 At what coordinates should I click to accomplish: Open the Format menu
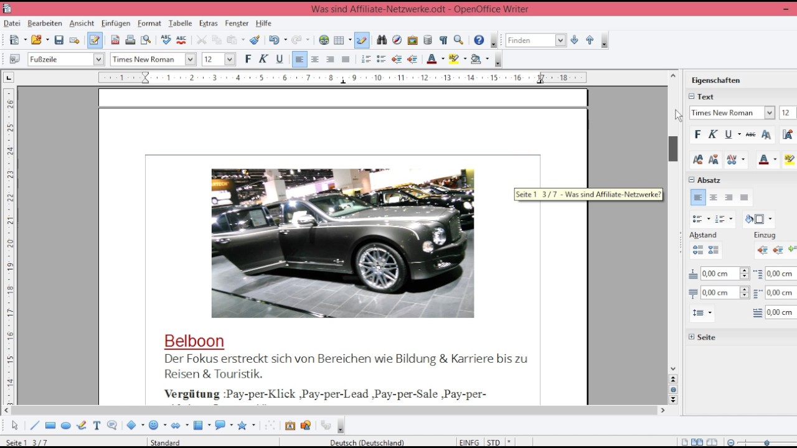click(x=149, y=23)
